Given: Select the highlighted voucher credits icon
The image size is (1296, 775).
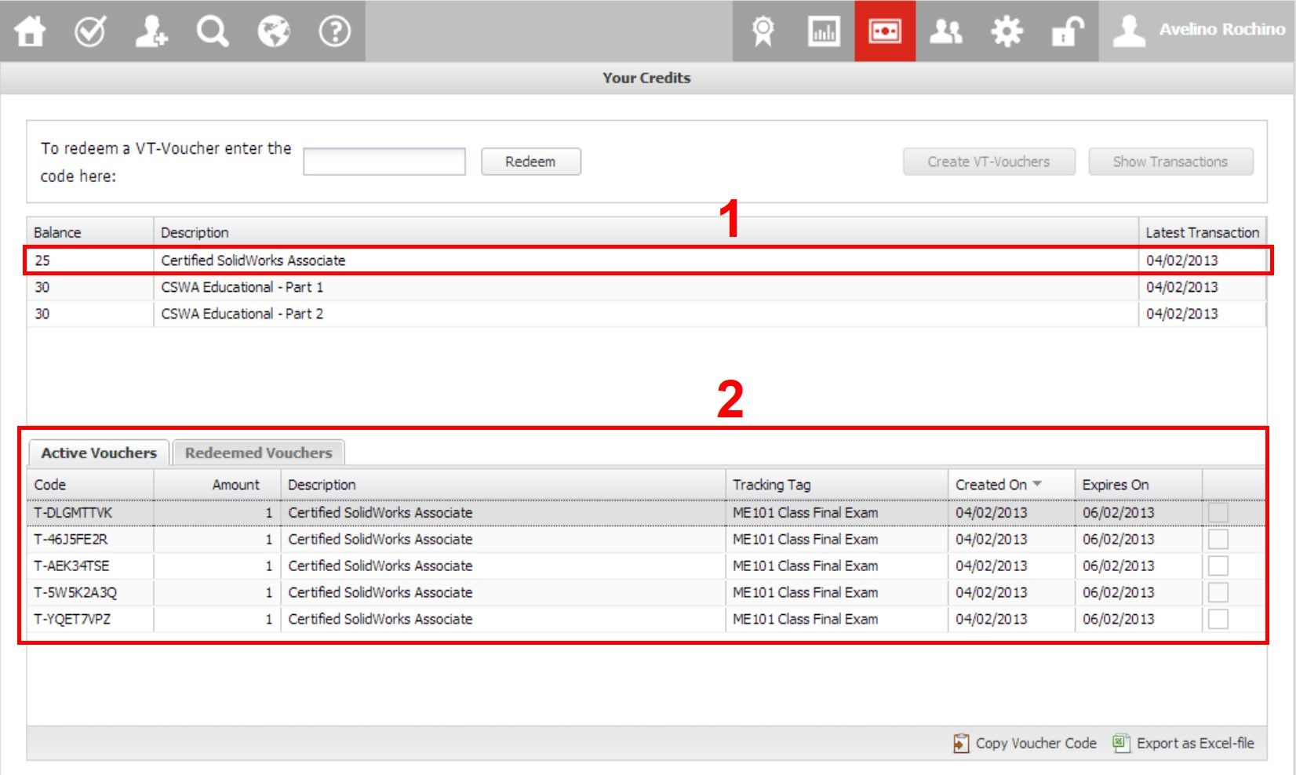Looking at the screenshot, I should [x=885, y=31].
